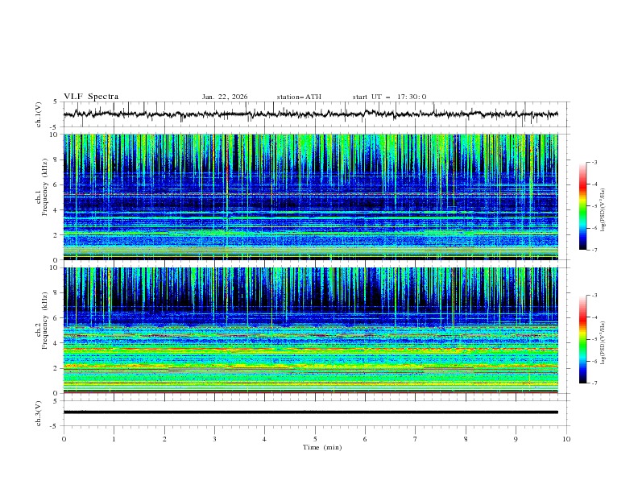638x493 pixels.
Task: Click the "Time (min)" axis label
Action: (322, 447)
